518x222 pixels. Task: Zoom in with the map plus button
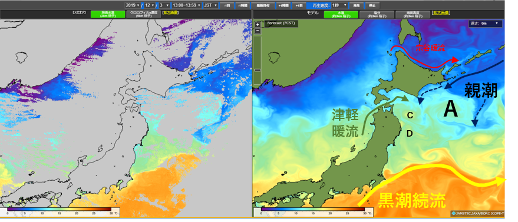(x=258, y=25)
